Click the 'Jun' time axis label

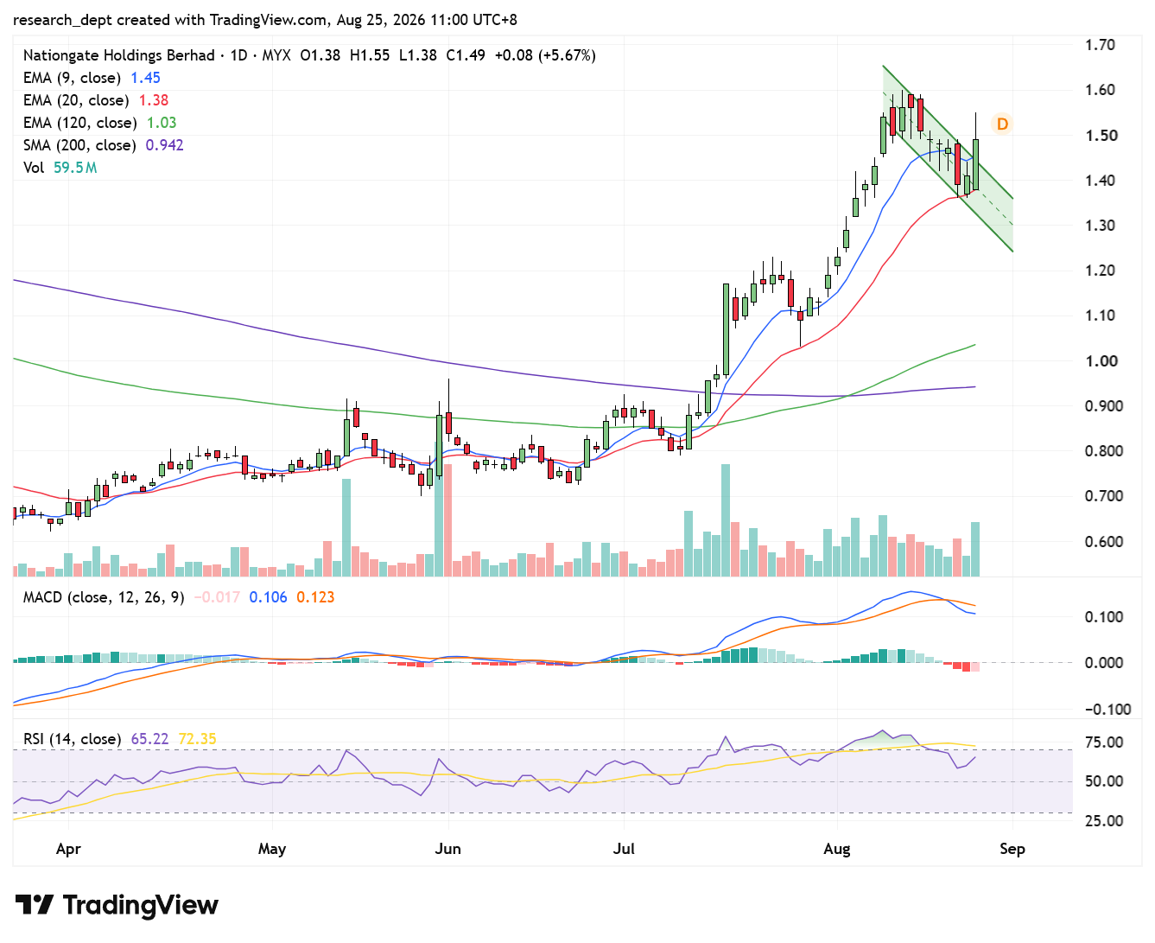click(x=448, y=849)
